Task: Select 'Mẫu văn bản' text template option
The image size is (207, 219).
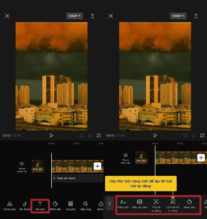Action: click(x=140, y=204)
